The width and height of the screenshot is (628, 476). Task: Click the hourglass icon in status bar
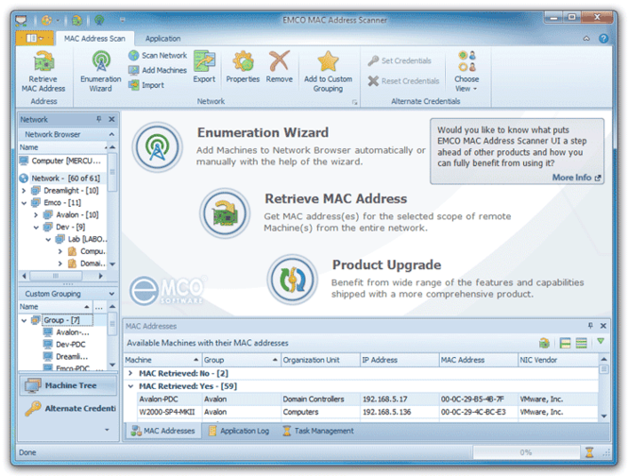coord(589,452)
